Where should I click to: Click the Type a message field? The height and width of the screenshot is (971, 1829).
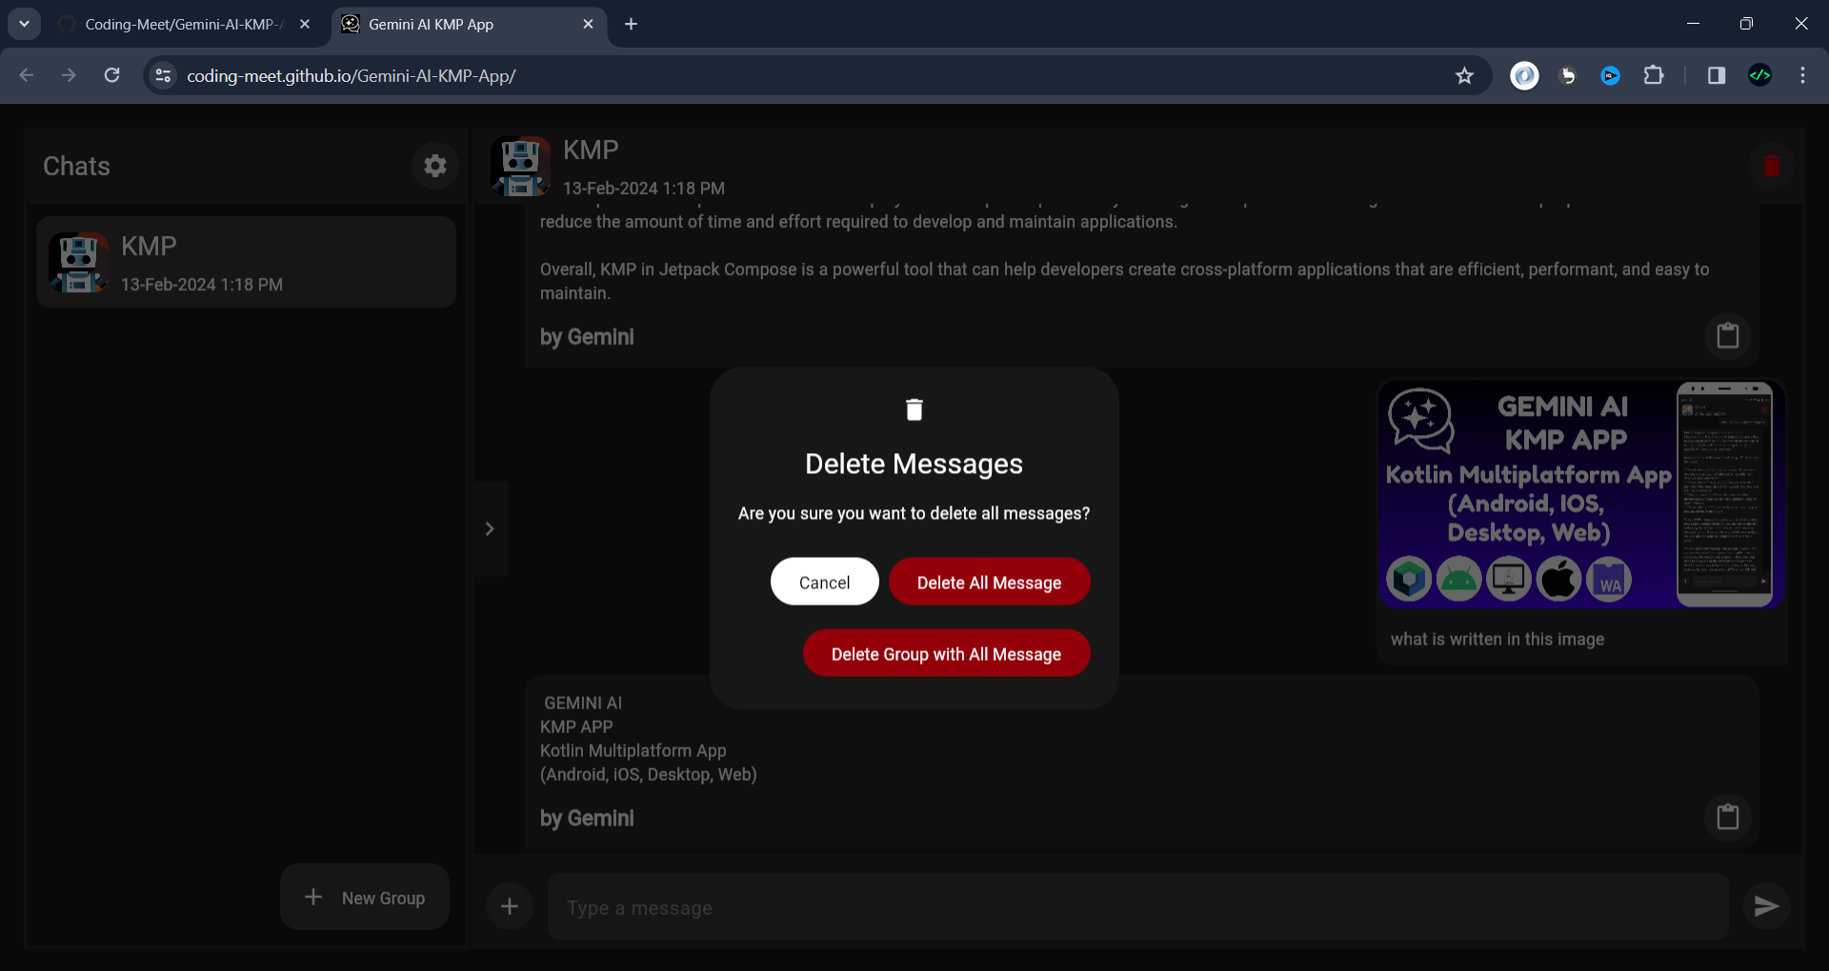point(1137,907)
